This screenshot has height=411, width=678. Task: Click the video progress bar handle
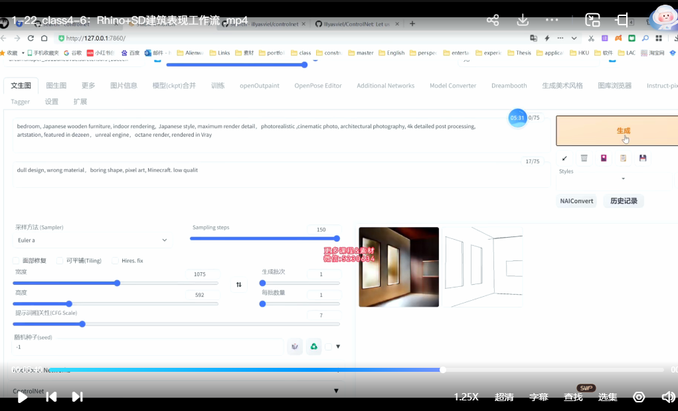tap(442, 370)
